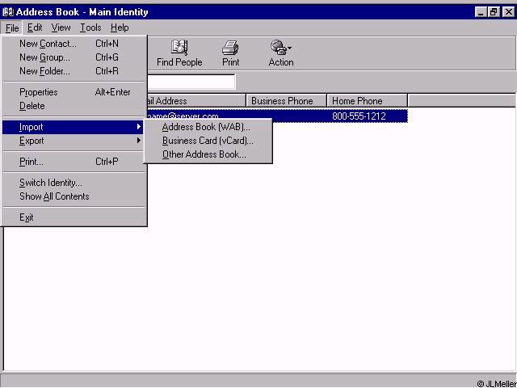Image resolution: width=517 pixels, height=388 pixels.
Task: Choose Delete in the File menu
Action: (32, 106)
